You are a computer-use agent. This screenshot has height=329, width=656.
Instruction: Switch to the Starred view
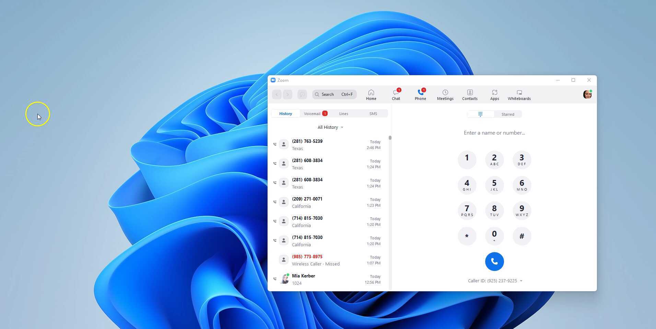click(x=508, y=114)
